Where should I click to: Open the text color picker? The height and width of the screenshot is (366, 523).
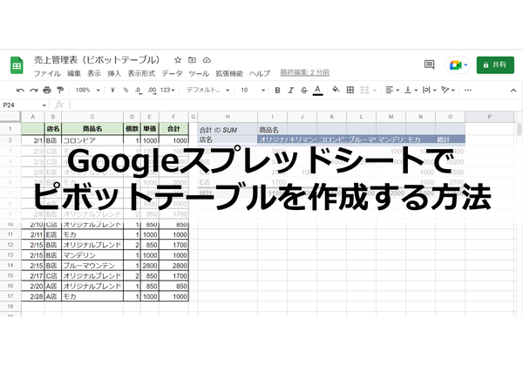(318, 90)
